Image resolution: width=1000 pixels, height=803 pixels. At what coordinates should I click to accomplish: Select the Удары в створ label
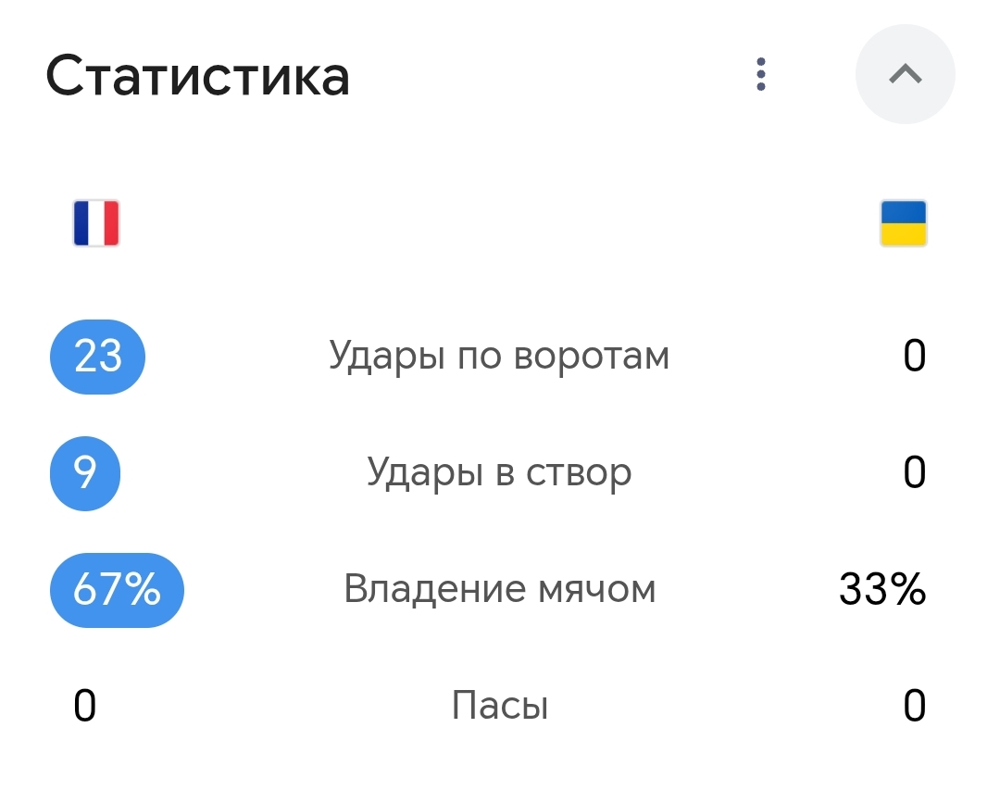click(499, 473)
